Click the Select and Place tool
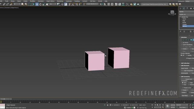Screen dimensions: 194x109 tap(47, 4)
